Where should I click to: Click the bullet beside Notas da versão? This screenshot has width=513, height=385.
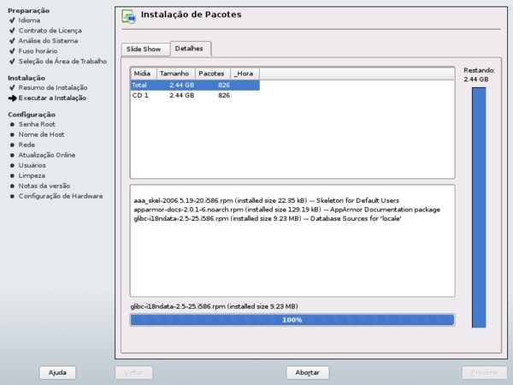12,186
